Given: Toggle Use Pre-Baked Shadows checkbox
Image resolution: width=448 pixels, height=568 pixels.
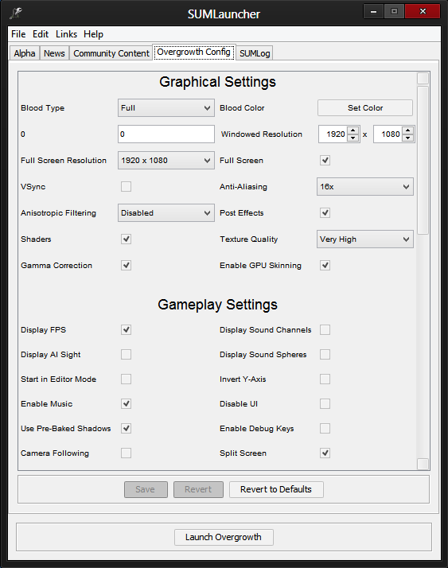Looking at the screenshot, I should [127, 429].
